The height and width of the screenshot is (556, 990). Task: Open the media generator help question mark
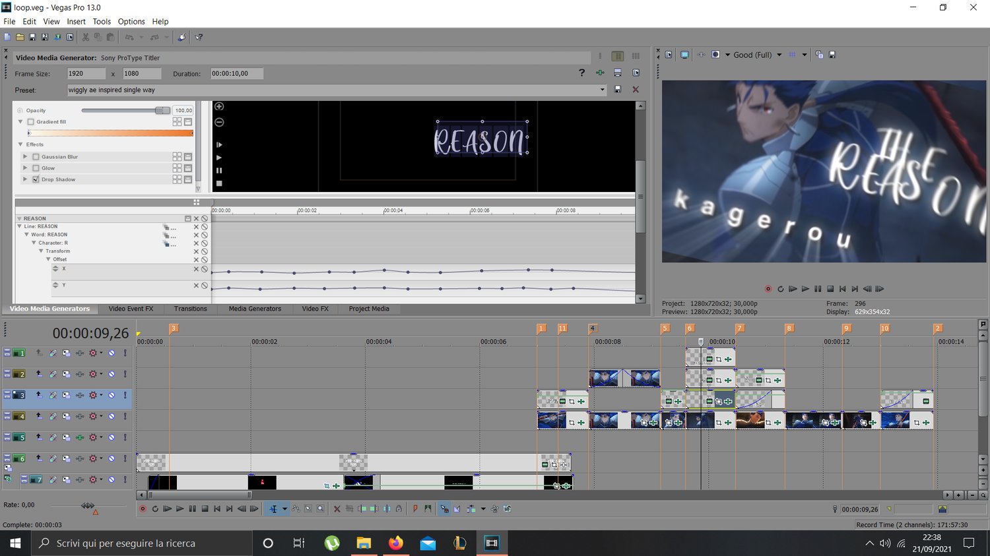tap(581, 73)
